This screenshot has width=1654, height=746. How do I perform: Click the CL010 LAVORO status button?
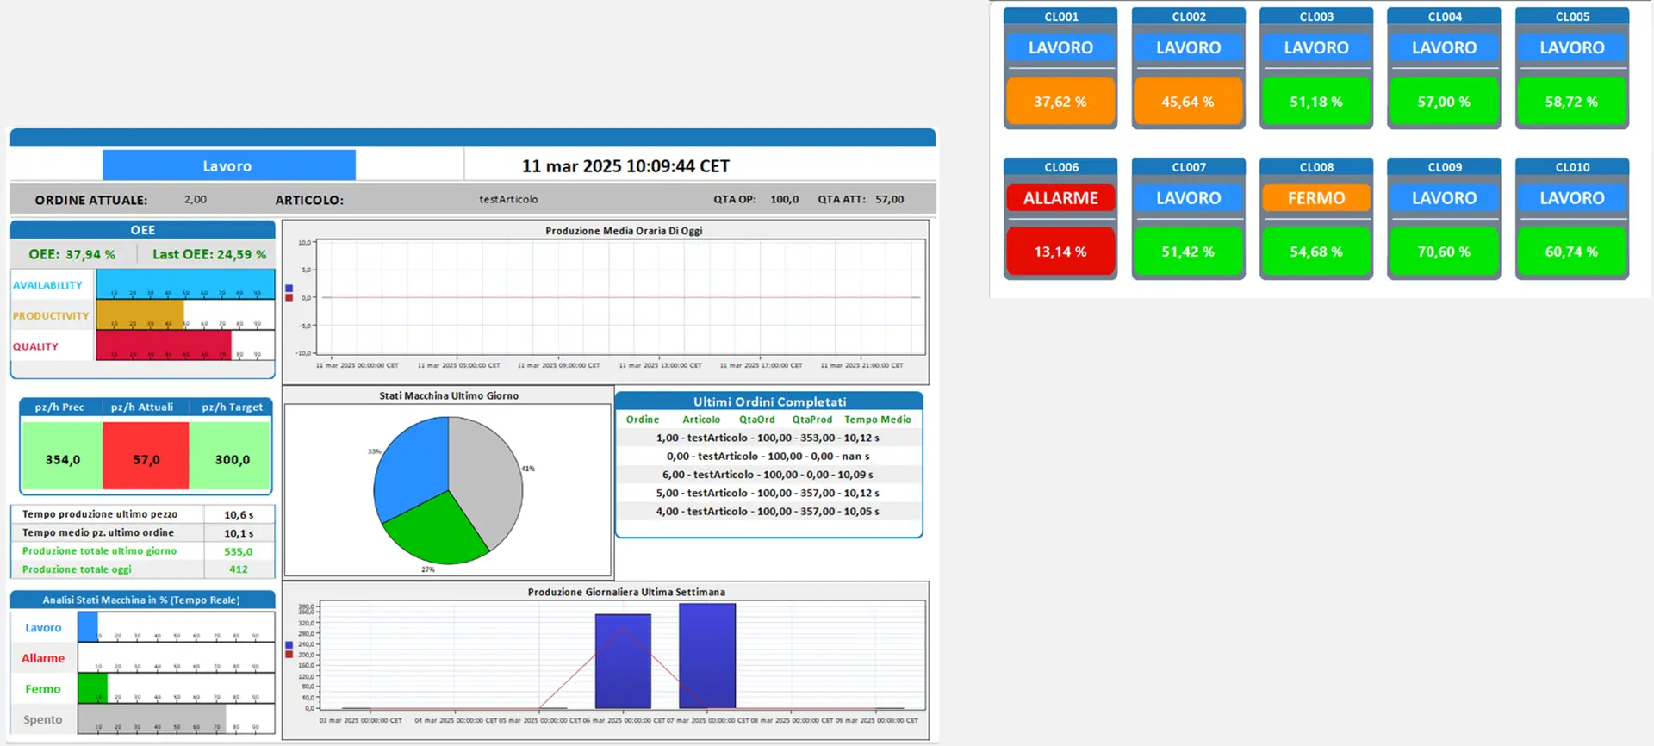1572,198
